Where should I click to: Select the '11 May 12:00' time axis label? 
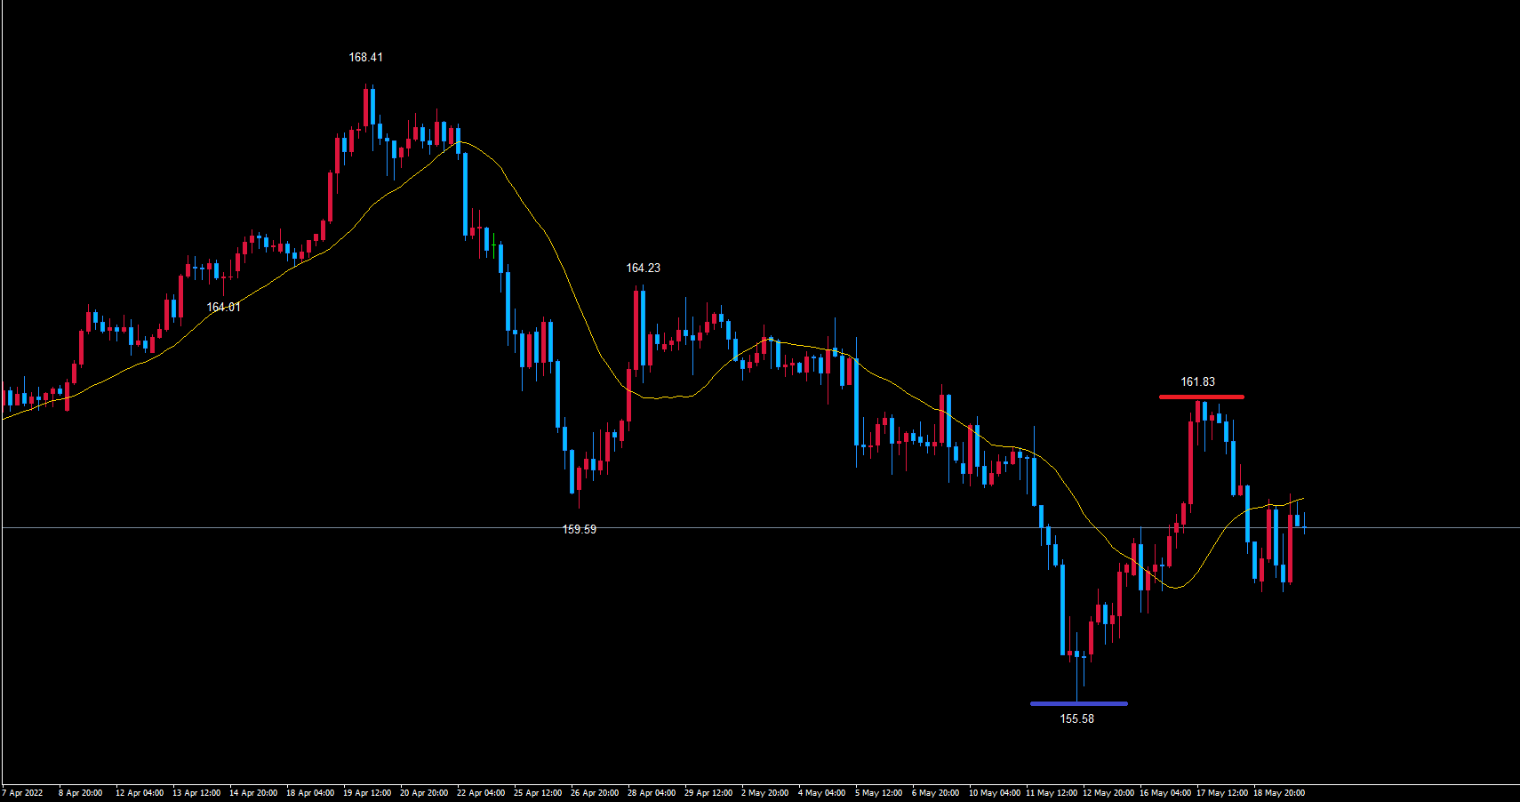tap(1051, 793)
